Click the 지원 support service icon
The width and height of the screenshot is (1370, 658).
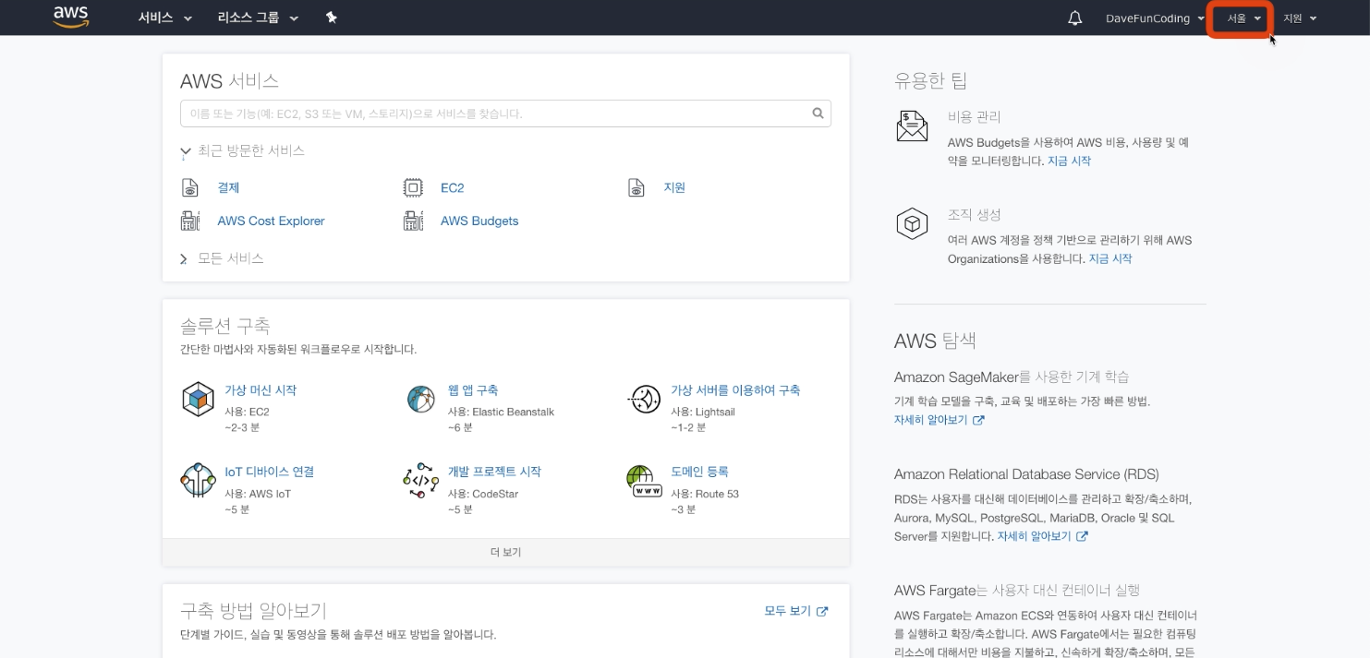click(x=637, y=187)
